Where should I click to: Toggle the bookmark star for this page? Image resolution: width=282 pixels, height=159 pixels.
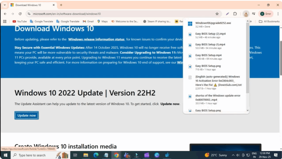(217, 13)
